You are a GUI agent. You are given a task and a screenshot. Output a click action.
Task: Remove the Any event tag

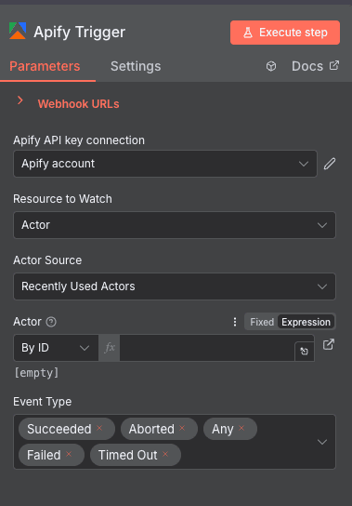pyautogui.click(x=241, y=428)
